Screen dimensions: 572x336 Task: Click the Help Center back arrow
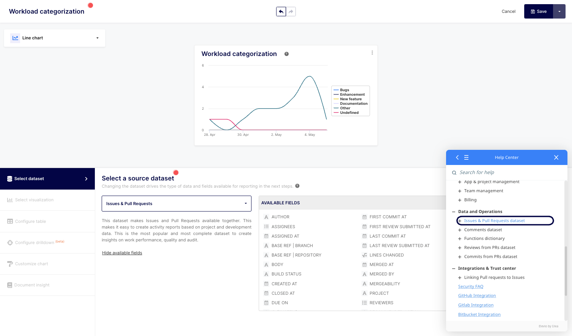pyautogui.click(x=457, y=157)
